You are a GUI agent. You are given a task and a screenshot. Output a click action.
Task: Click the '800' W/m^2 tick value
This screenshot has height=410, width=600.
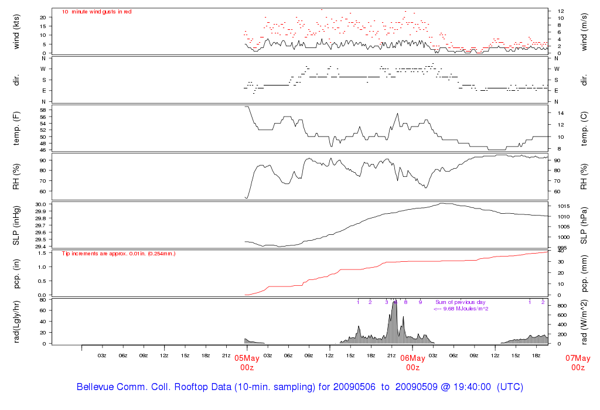(x=562, y=306)
